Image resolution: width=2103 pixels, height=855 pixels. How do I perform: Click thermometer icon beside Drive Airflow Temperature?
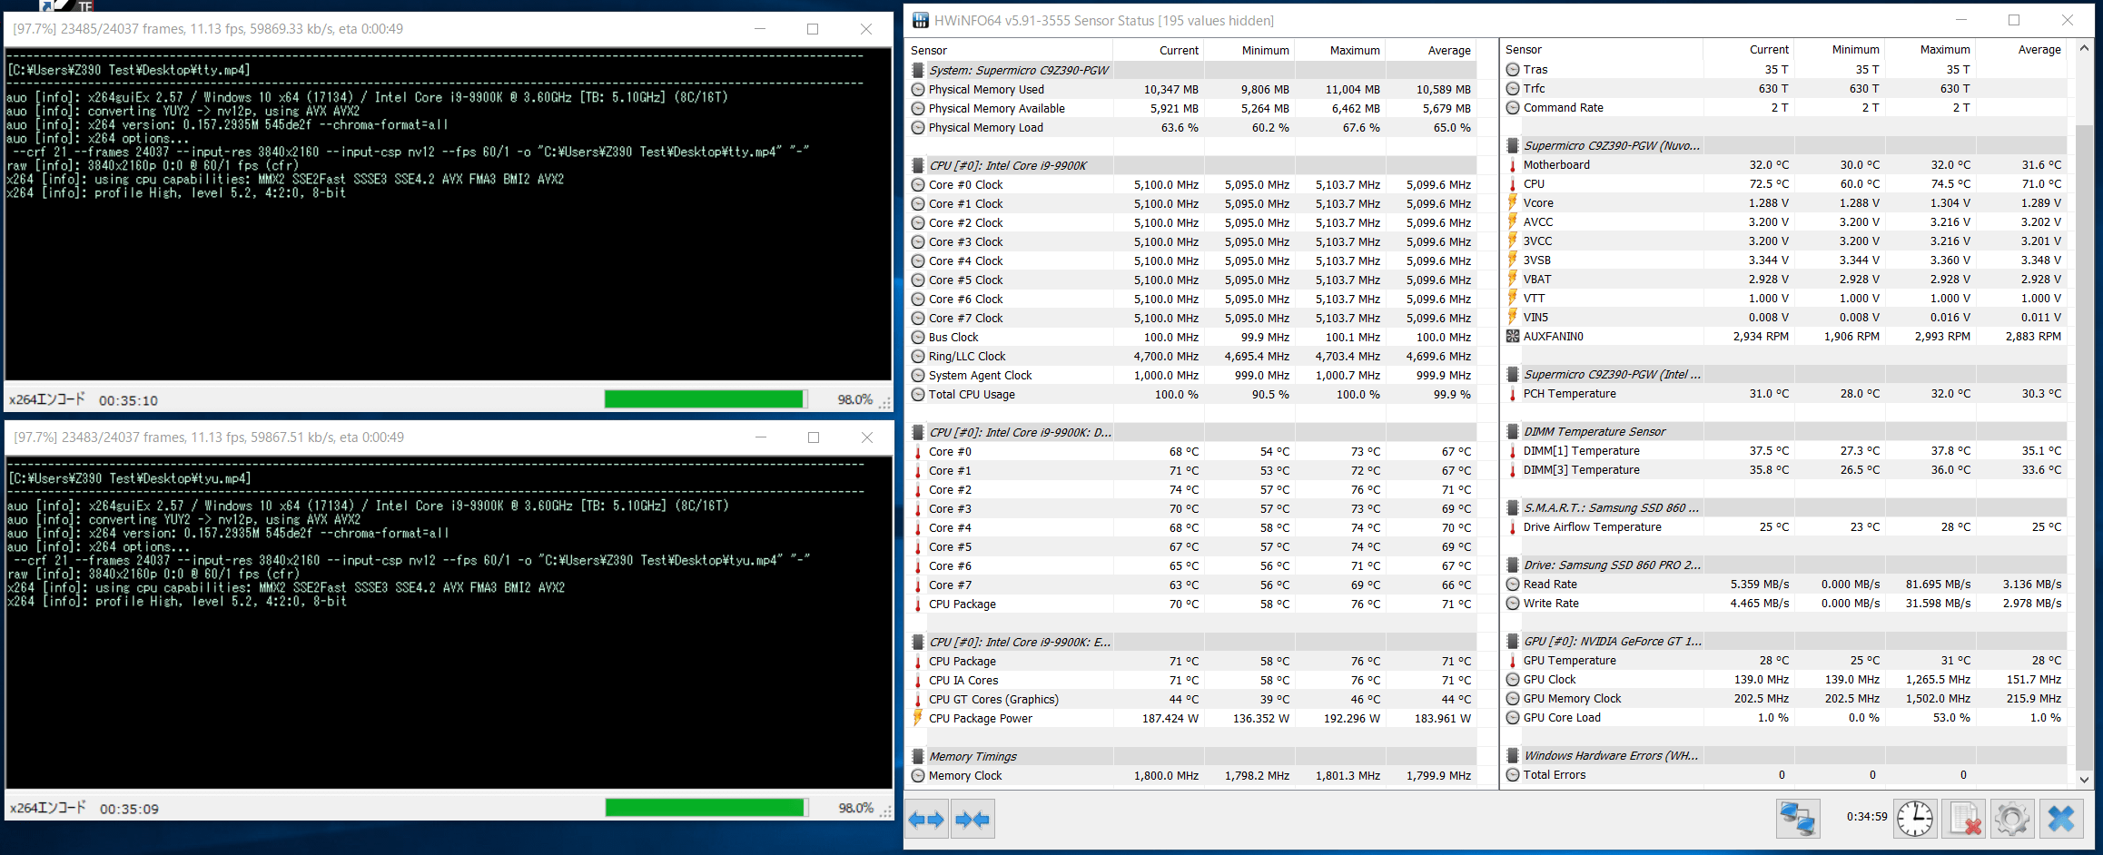pos(1513,526)
